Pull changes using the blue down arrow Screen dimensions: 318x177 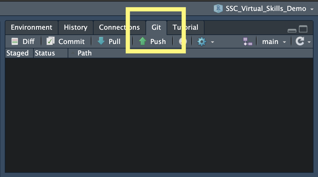tap(101, 41)
